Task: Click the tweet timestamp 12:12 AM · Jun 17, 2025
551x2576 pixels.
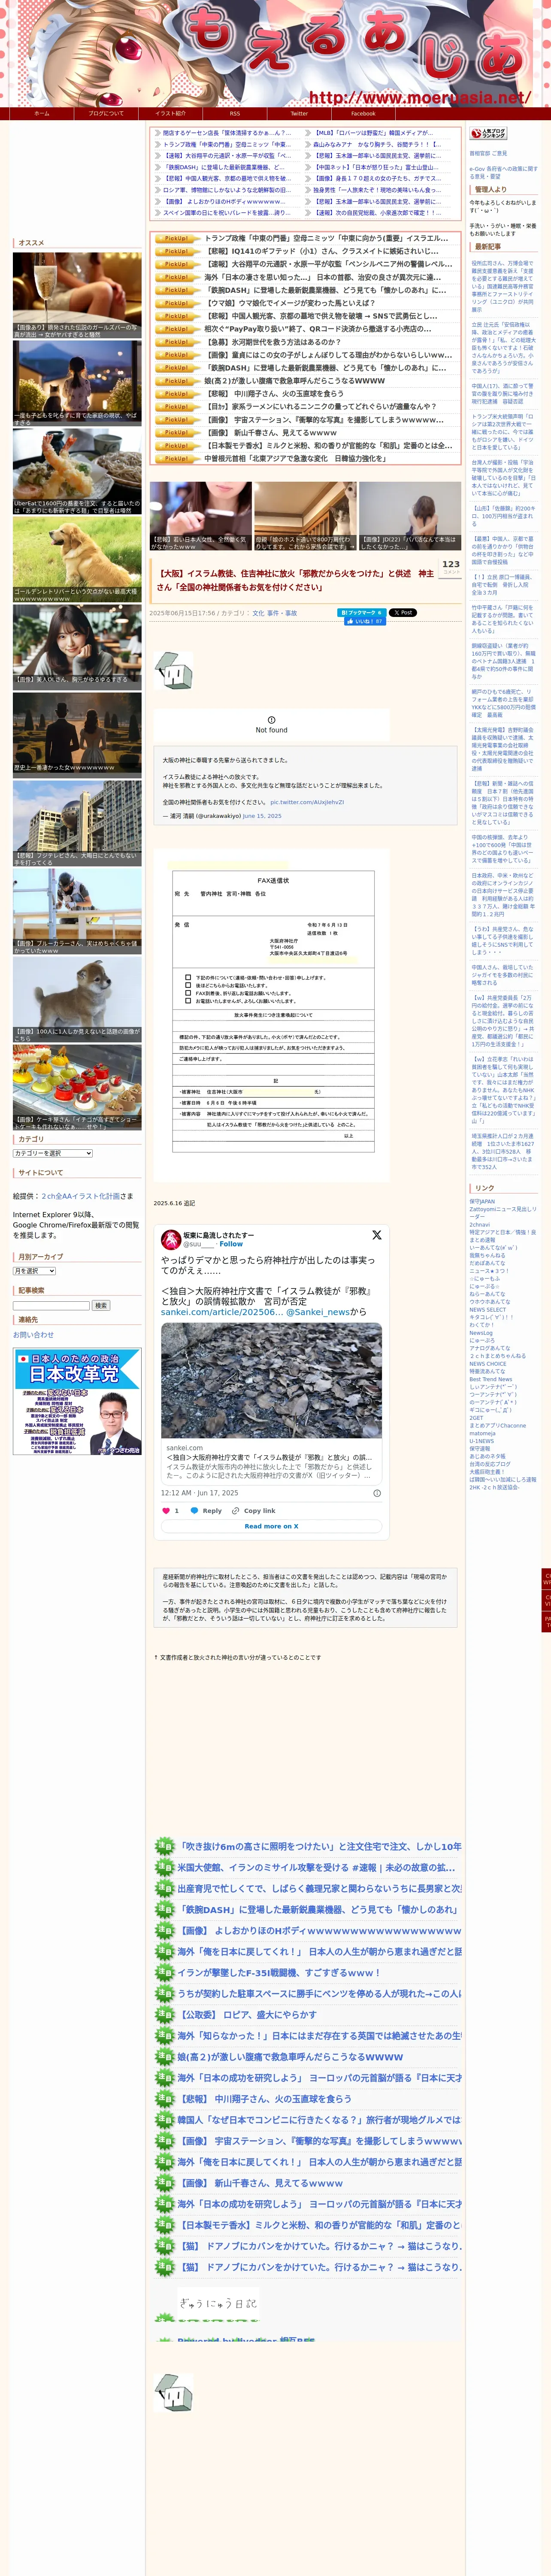Action: (x=200, y=1493)
